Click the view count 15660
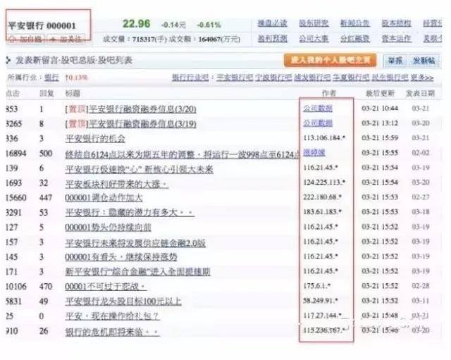Screen dimensions: 451x360 point(16,198)
